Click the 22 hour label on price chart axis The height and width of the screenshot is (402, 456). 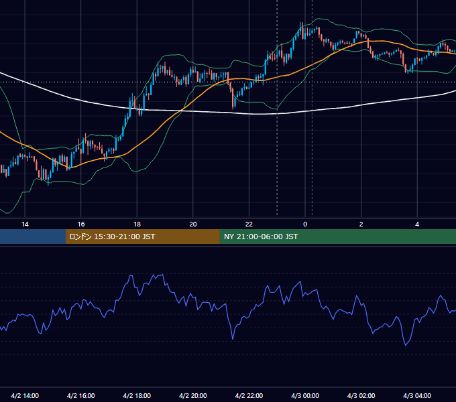(x=249, y=224)
